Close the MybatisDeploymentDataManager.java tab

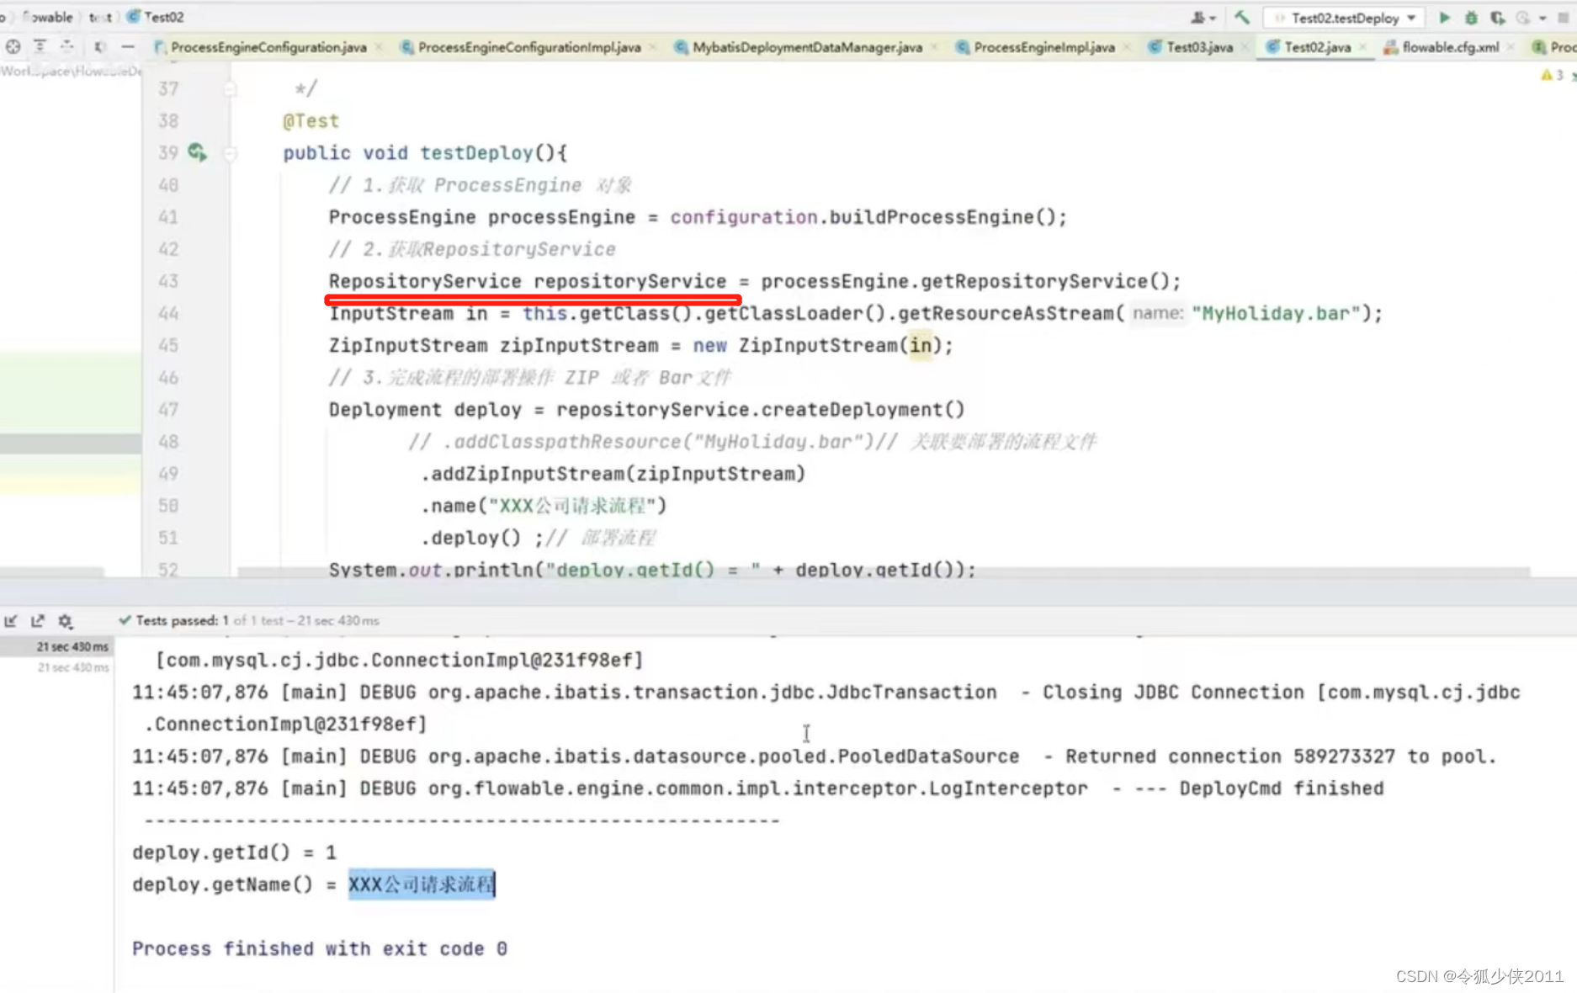pyautogui.click(x=935, y=47)
